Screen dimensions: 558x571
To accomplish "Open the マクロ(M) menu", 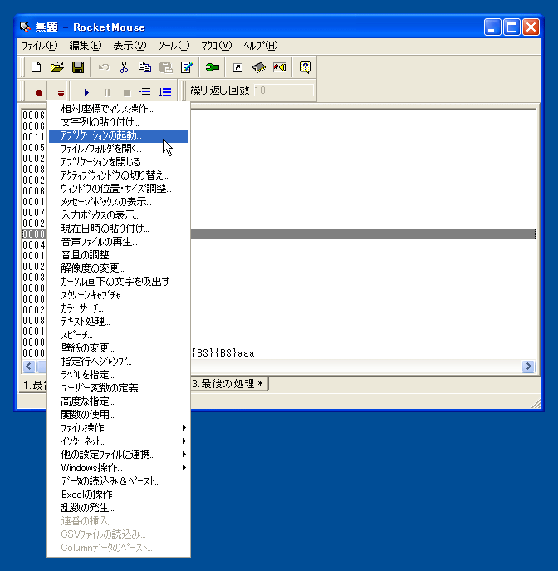I will [x=217, y=46].
